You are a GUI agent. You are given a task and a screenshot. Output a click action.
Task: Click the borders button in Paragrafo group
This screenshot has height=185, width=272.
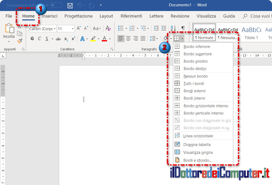pos(177,38)
